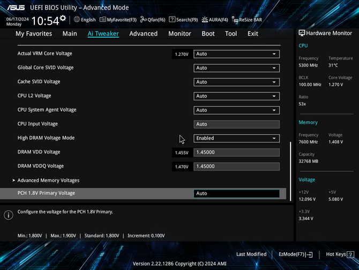Click Increment: 0.100V hint
Image resolution: width=359 pixels, height=270 pixels.
point(146,236)
